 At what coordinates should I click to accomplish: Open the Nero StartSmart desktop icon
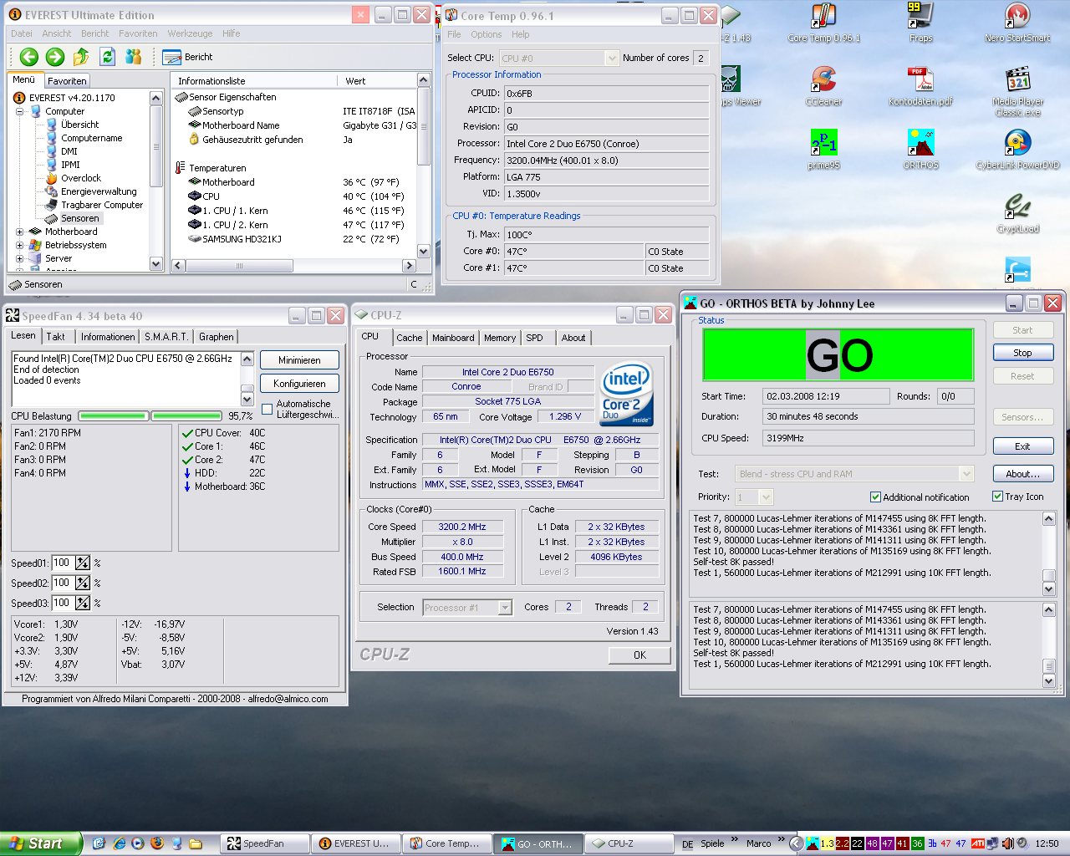coord(1017,23)
